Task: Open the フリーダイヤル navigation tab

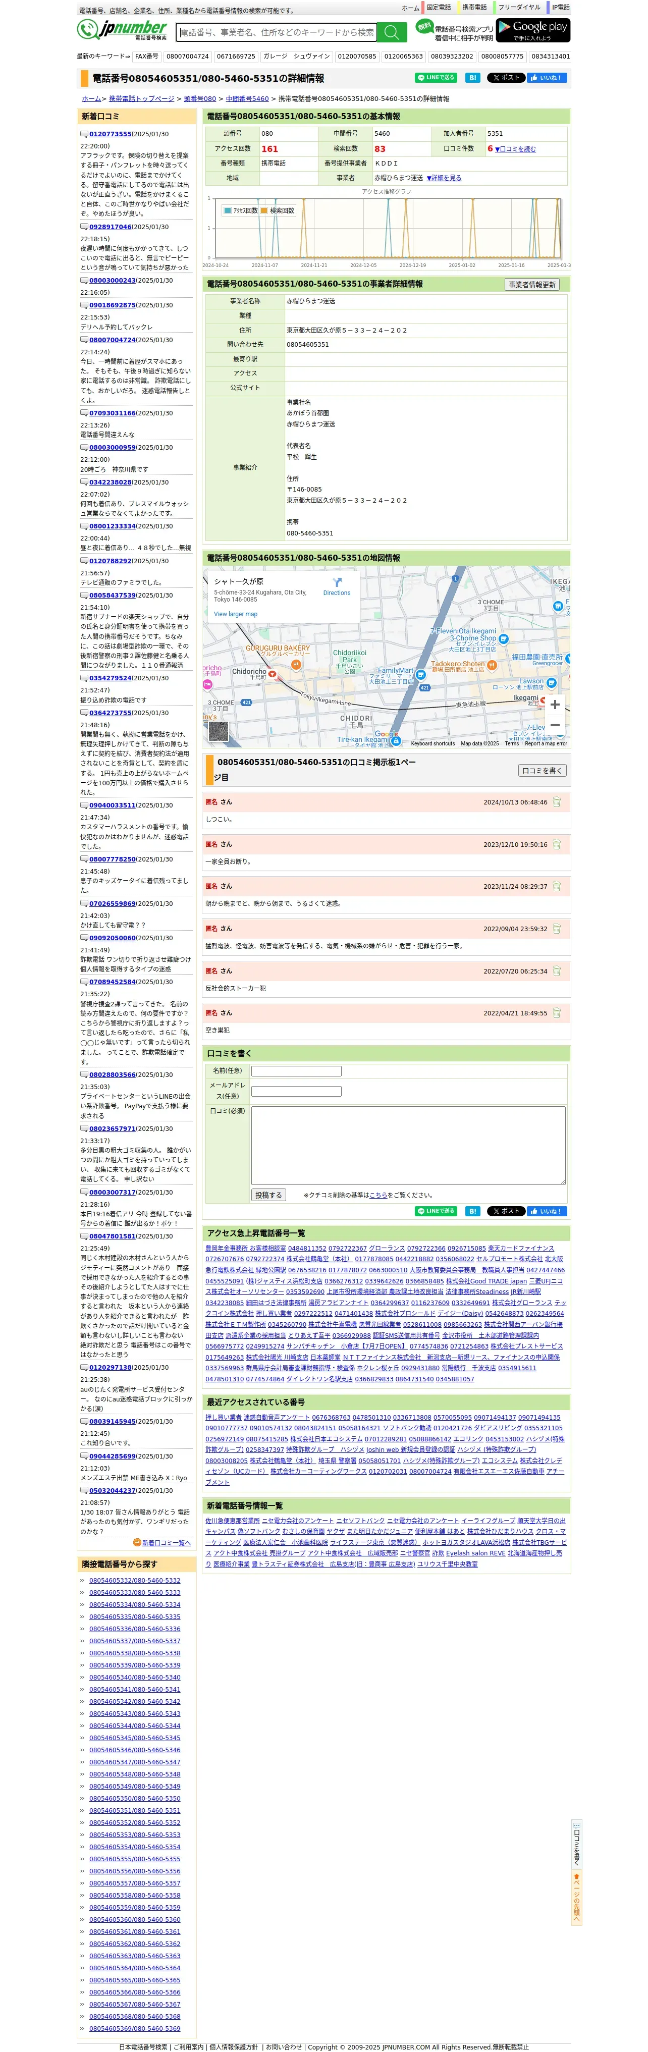Action: coord(519,7)
